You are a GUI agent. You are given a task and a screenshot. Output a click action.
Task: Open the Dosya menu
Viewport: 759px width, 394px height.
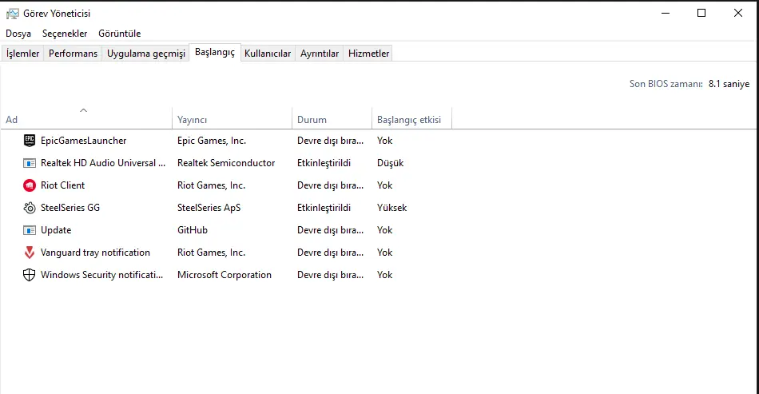point(18,34)
